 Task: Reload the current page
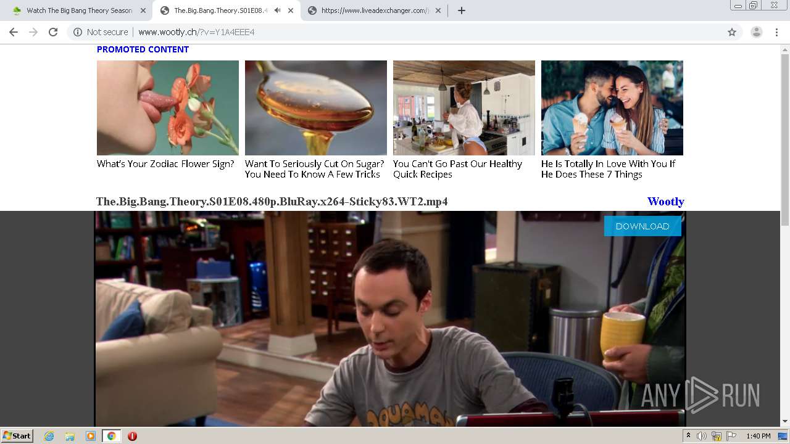coord(53,32)
